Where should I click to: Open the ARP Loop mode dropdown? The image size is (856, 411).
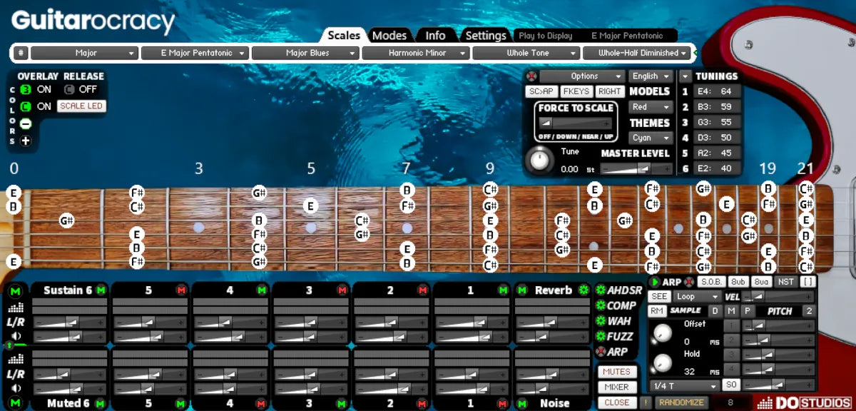(696, 296)
